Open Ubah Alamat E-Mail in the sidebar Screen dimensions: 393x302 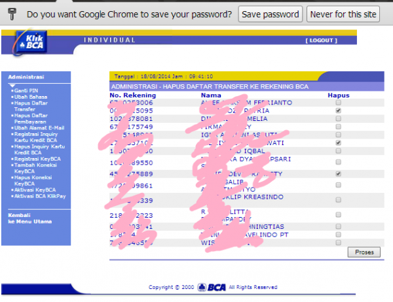[35, 127]
